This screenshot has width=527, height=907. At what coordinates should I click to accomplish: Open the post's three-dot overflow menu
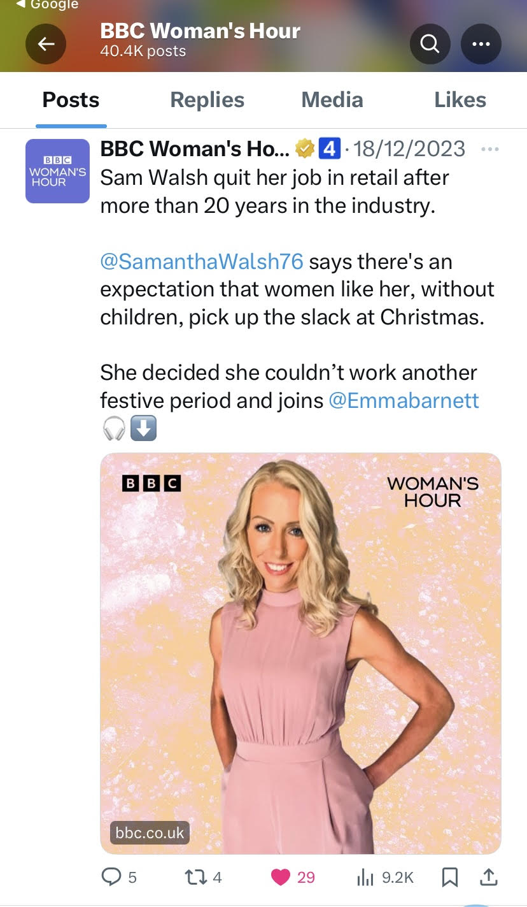[x=489, y=150]
